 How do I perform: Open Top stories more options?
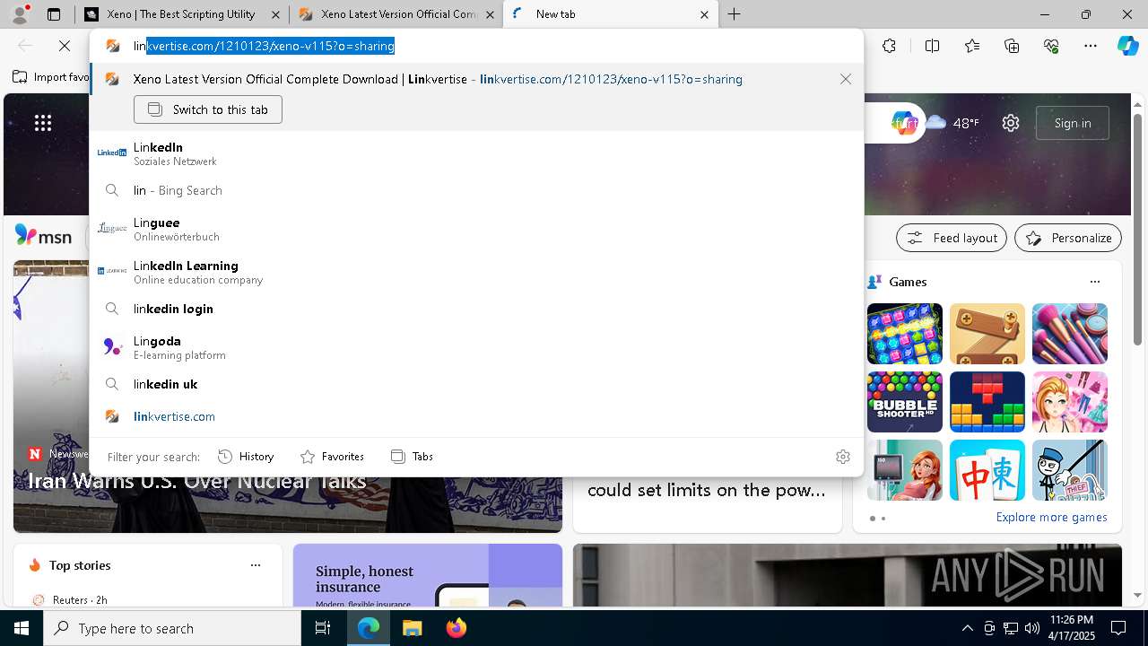pos(256,565)
